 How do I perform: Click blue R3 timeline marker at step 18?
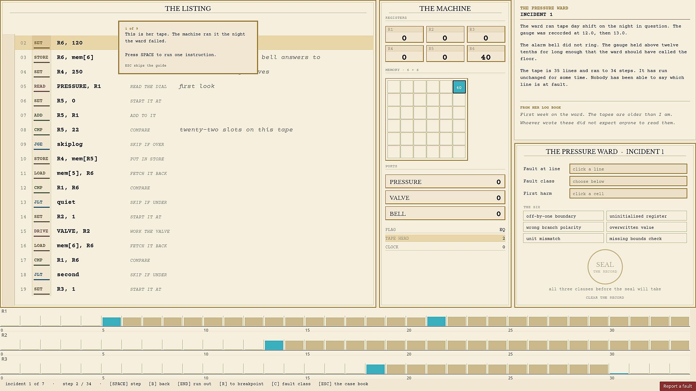click(x=376, y=369)
